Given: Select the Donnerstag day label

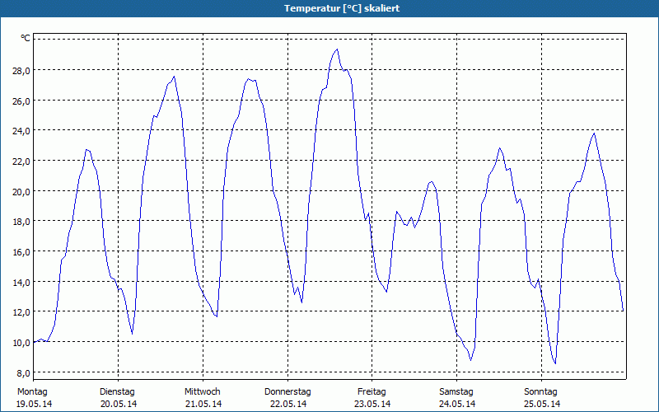Looking at the screenshot, I should 287,391.
